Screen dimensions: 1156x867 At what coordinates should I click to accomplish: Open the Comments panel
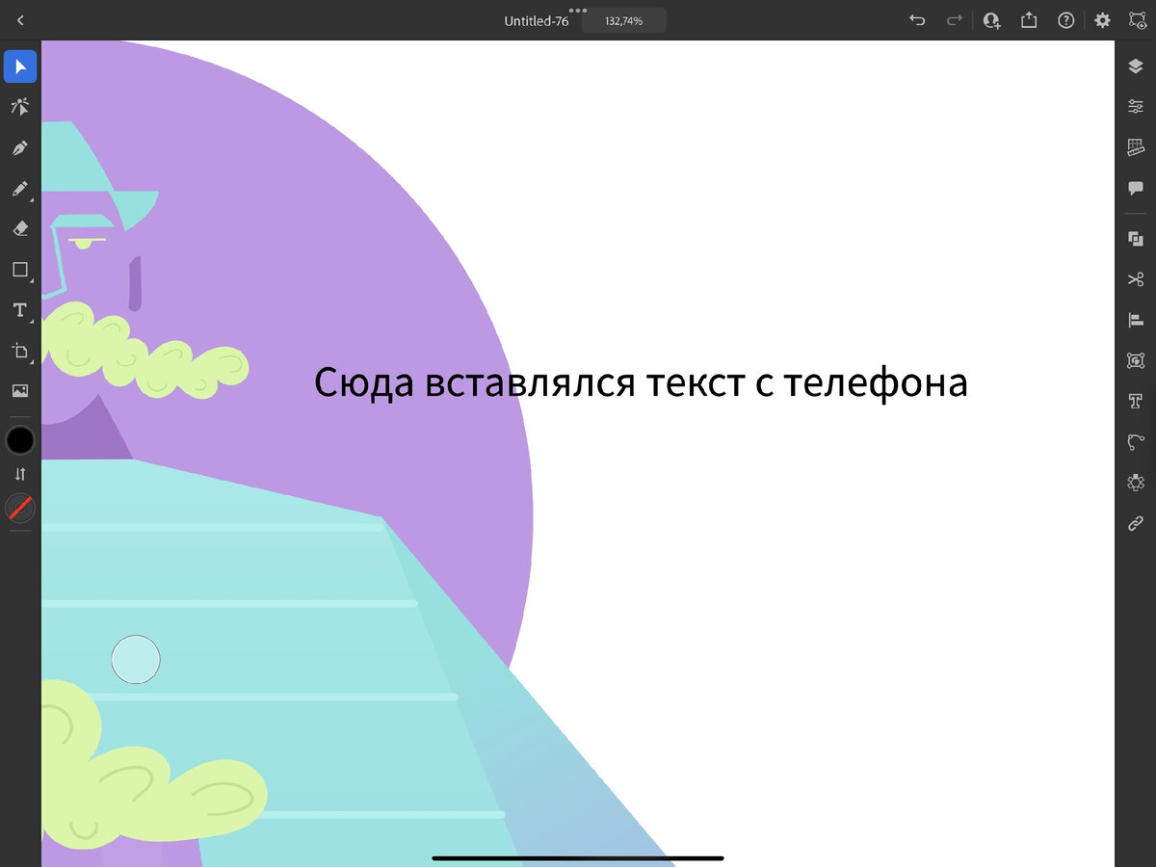1136,189
